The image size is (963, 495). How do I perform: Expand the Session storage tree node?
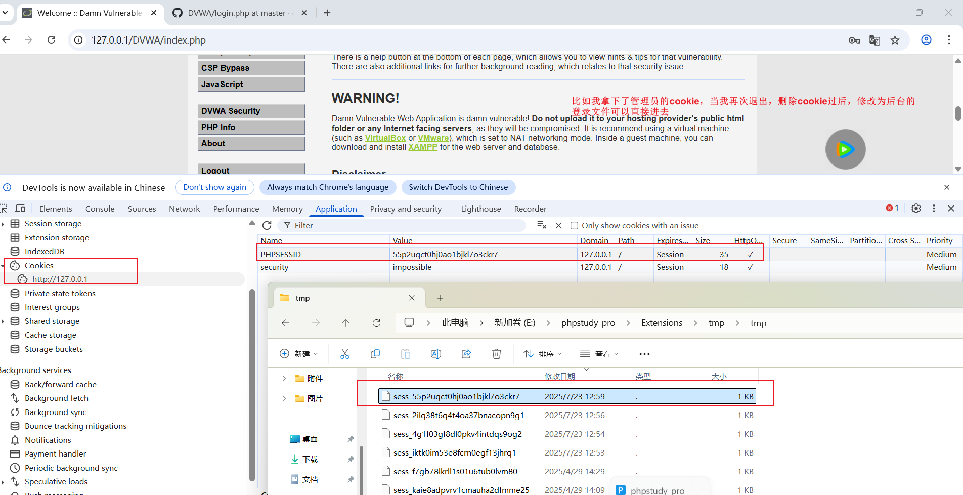[x=3, y=224]
